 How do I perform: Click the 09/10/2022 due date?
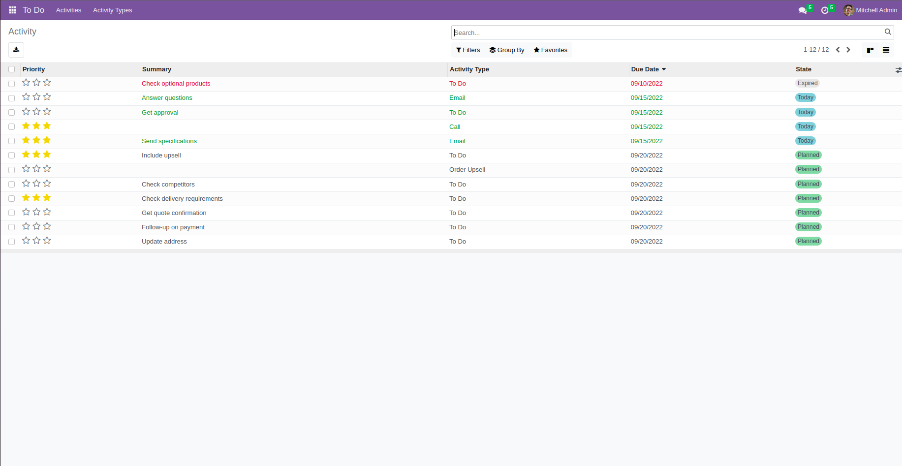[x=647, y=84]
